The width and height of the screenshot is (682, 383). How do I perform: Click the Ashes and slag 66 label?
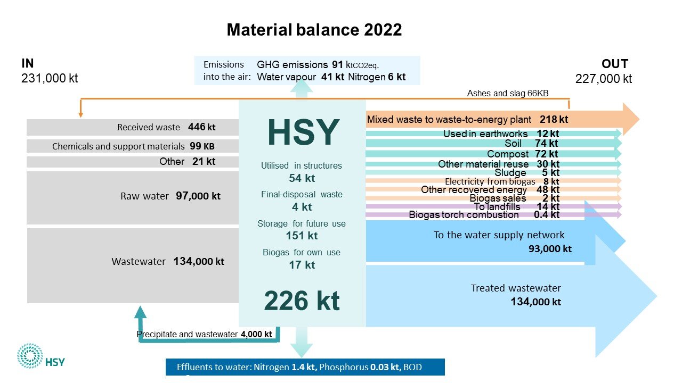click(x=508, y=93)
